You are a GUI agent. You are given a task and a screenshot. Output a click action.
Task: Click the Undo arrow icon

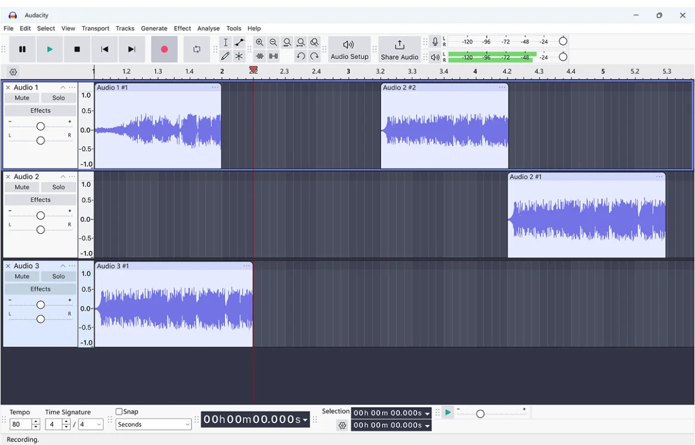pos(300,55)
